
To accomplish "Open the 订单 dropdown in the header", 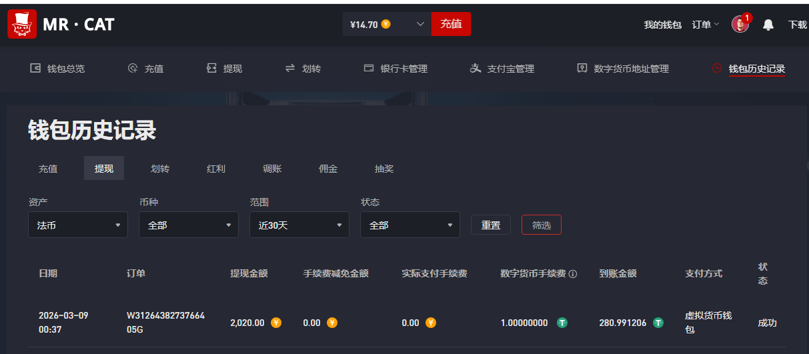I will tap(706, 25).
